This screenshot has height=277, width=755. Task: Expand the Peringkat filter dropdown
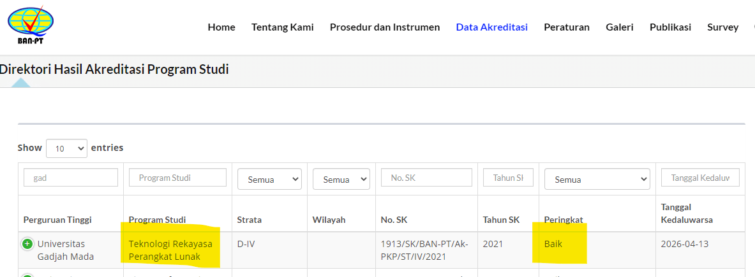597,180
